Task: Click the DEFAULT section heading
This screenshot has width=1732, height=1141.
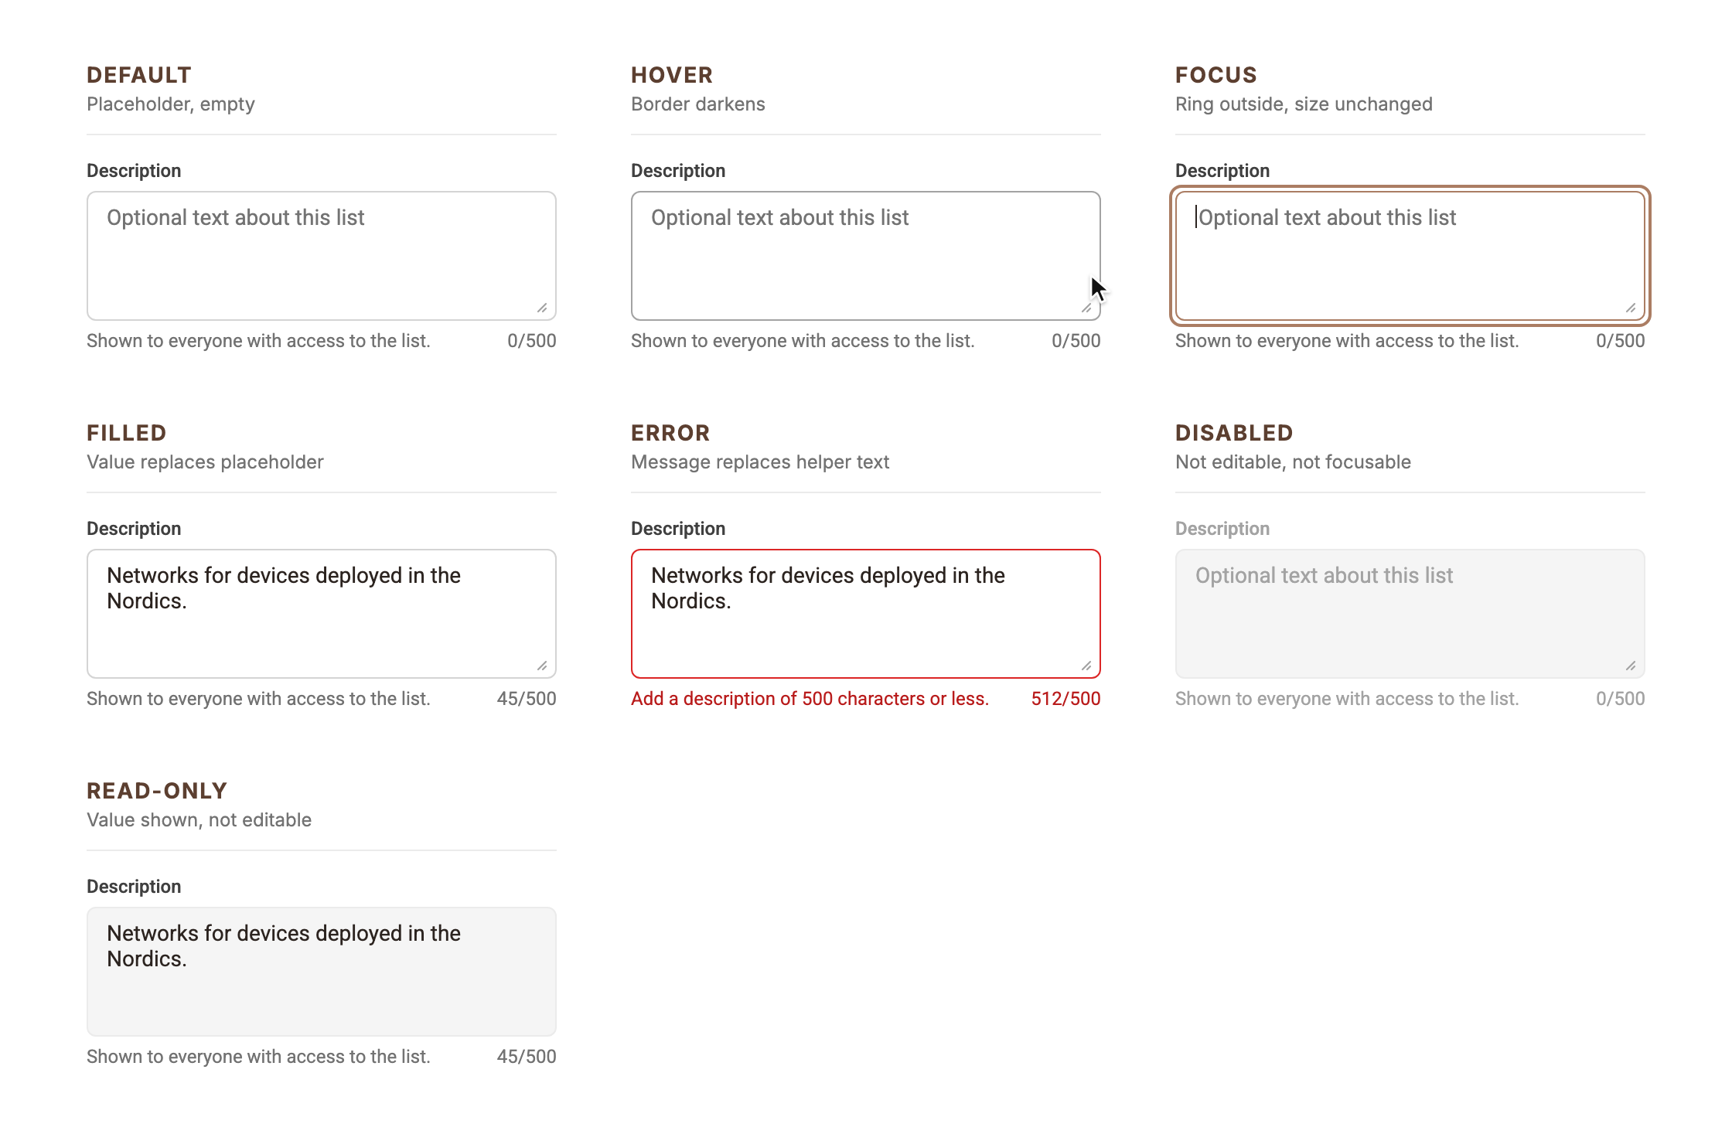Action: [139, 75]
